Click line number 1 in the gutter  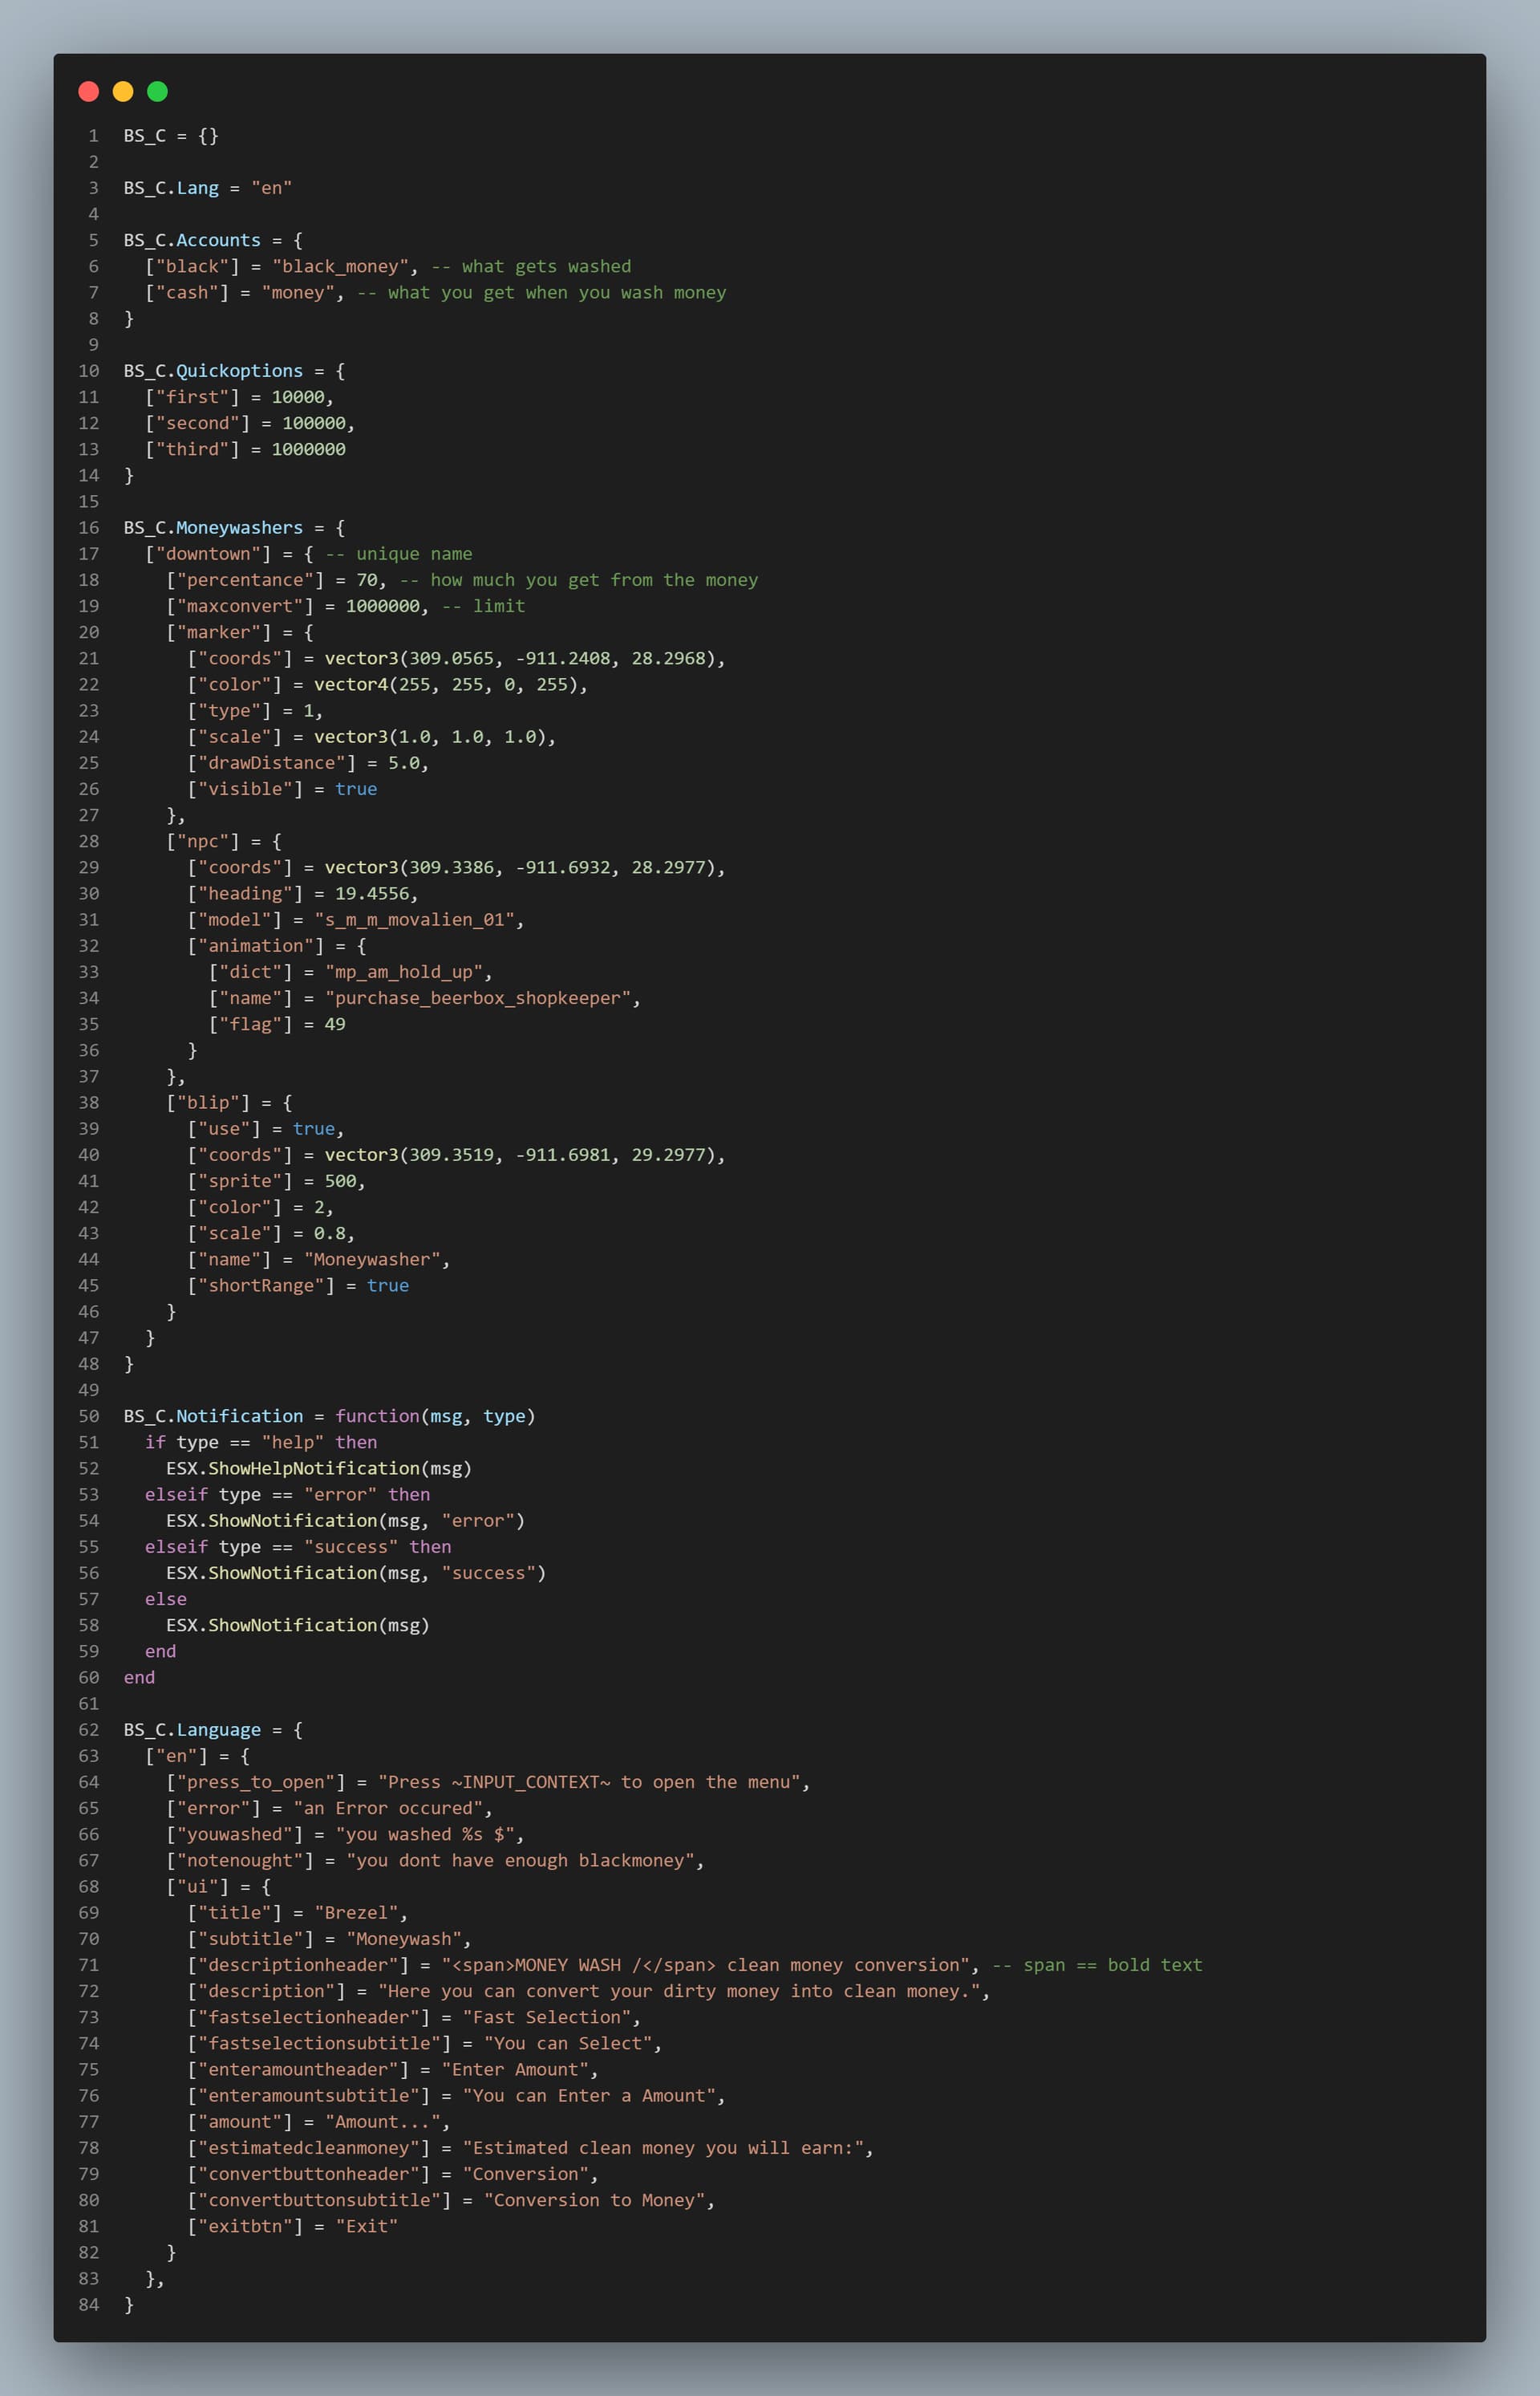[93, 136]
